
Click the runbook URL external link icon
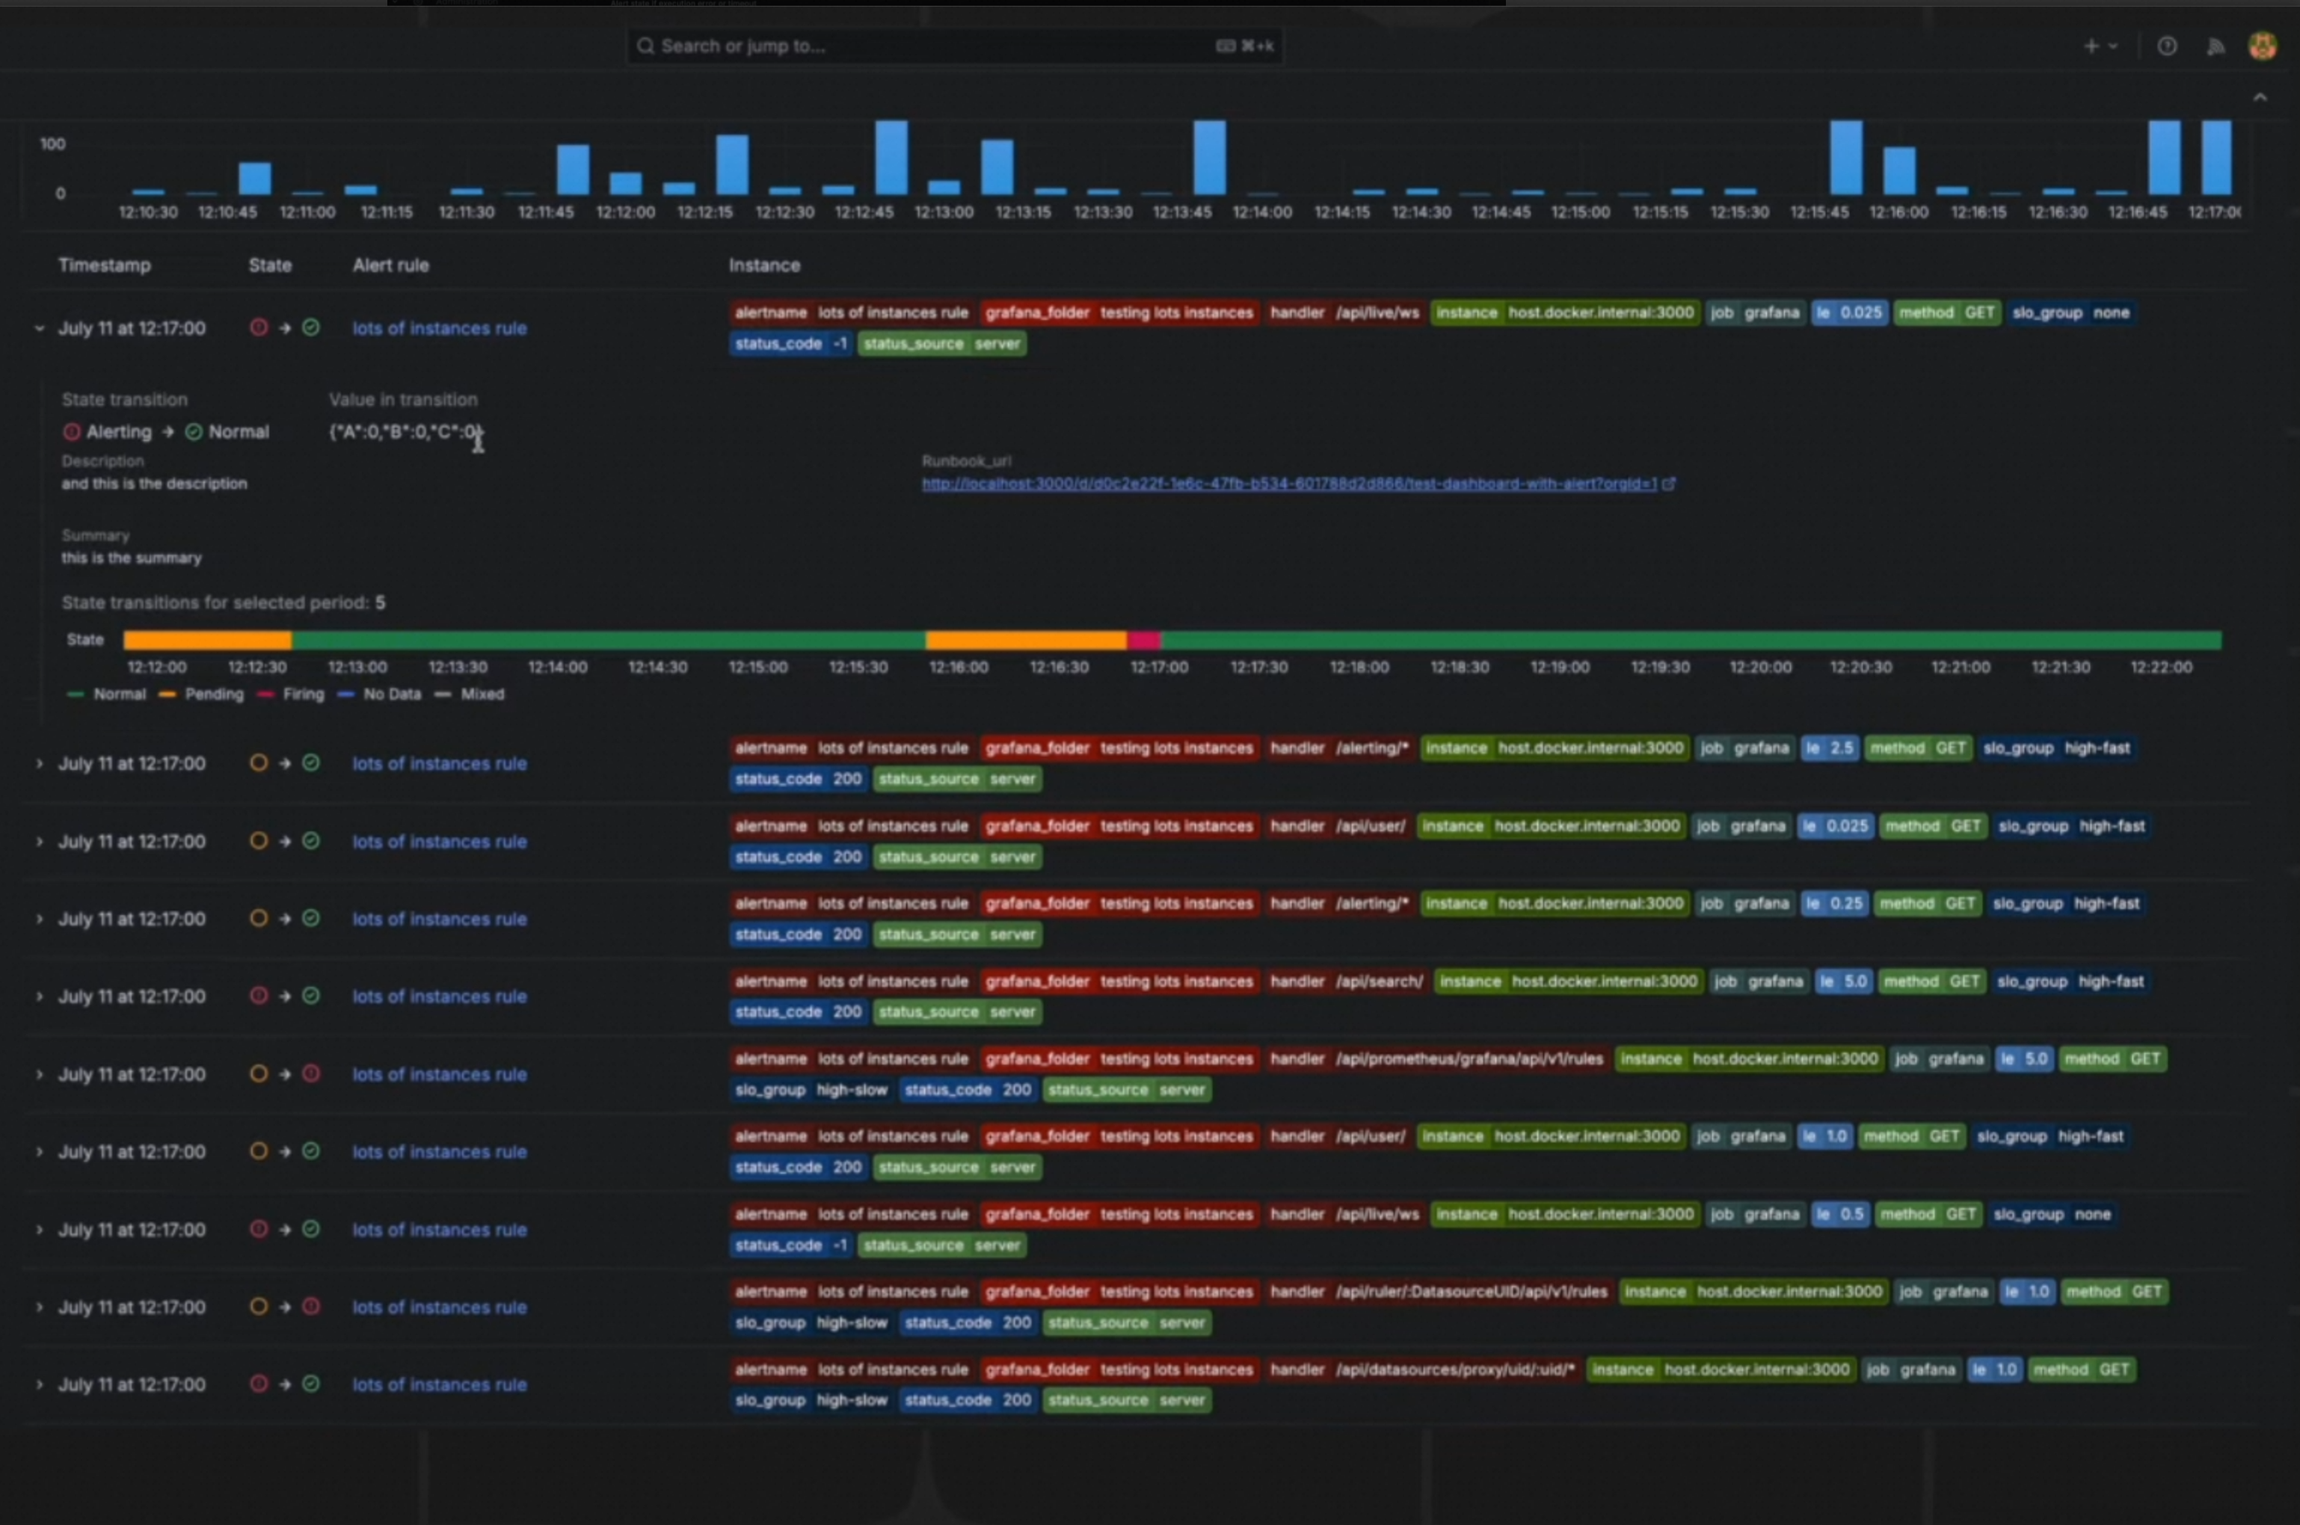1669,484
